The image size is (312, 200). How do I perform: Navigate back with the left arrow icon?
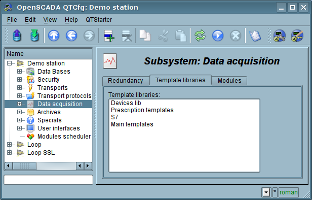[x=71, y=36]
